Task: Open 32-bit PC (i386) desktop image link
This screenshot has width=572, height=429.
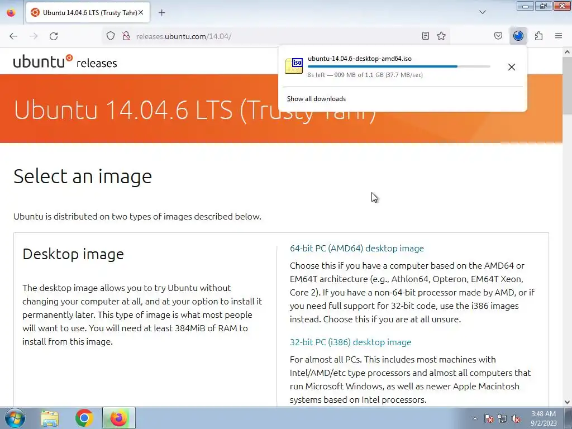Action: coord(351,342)
